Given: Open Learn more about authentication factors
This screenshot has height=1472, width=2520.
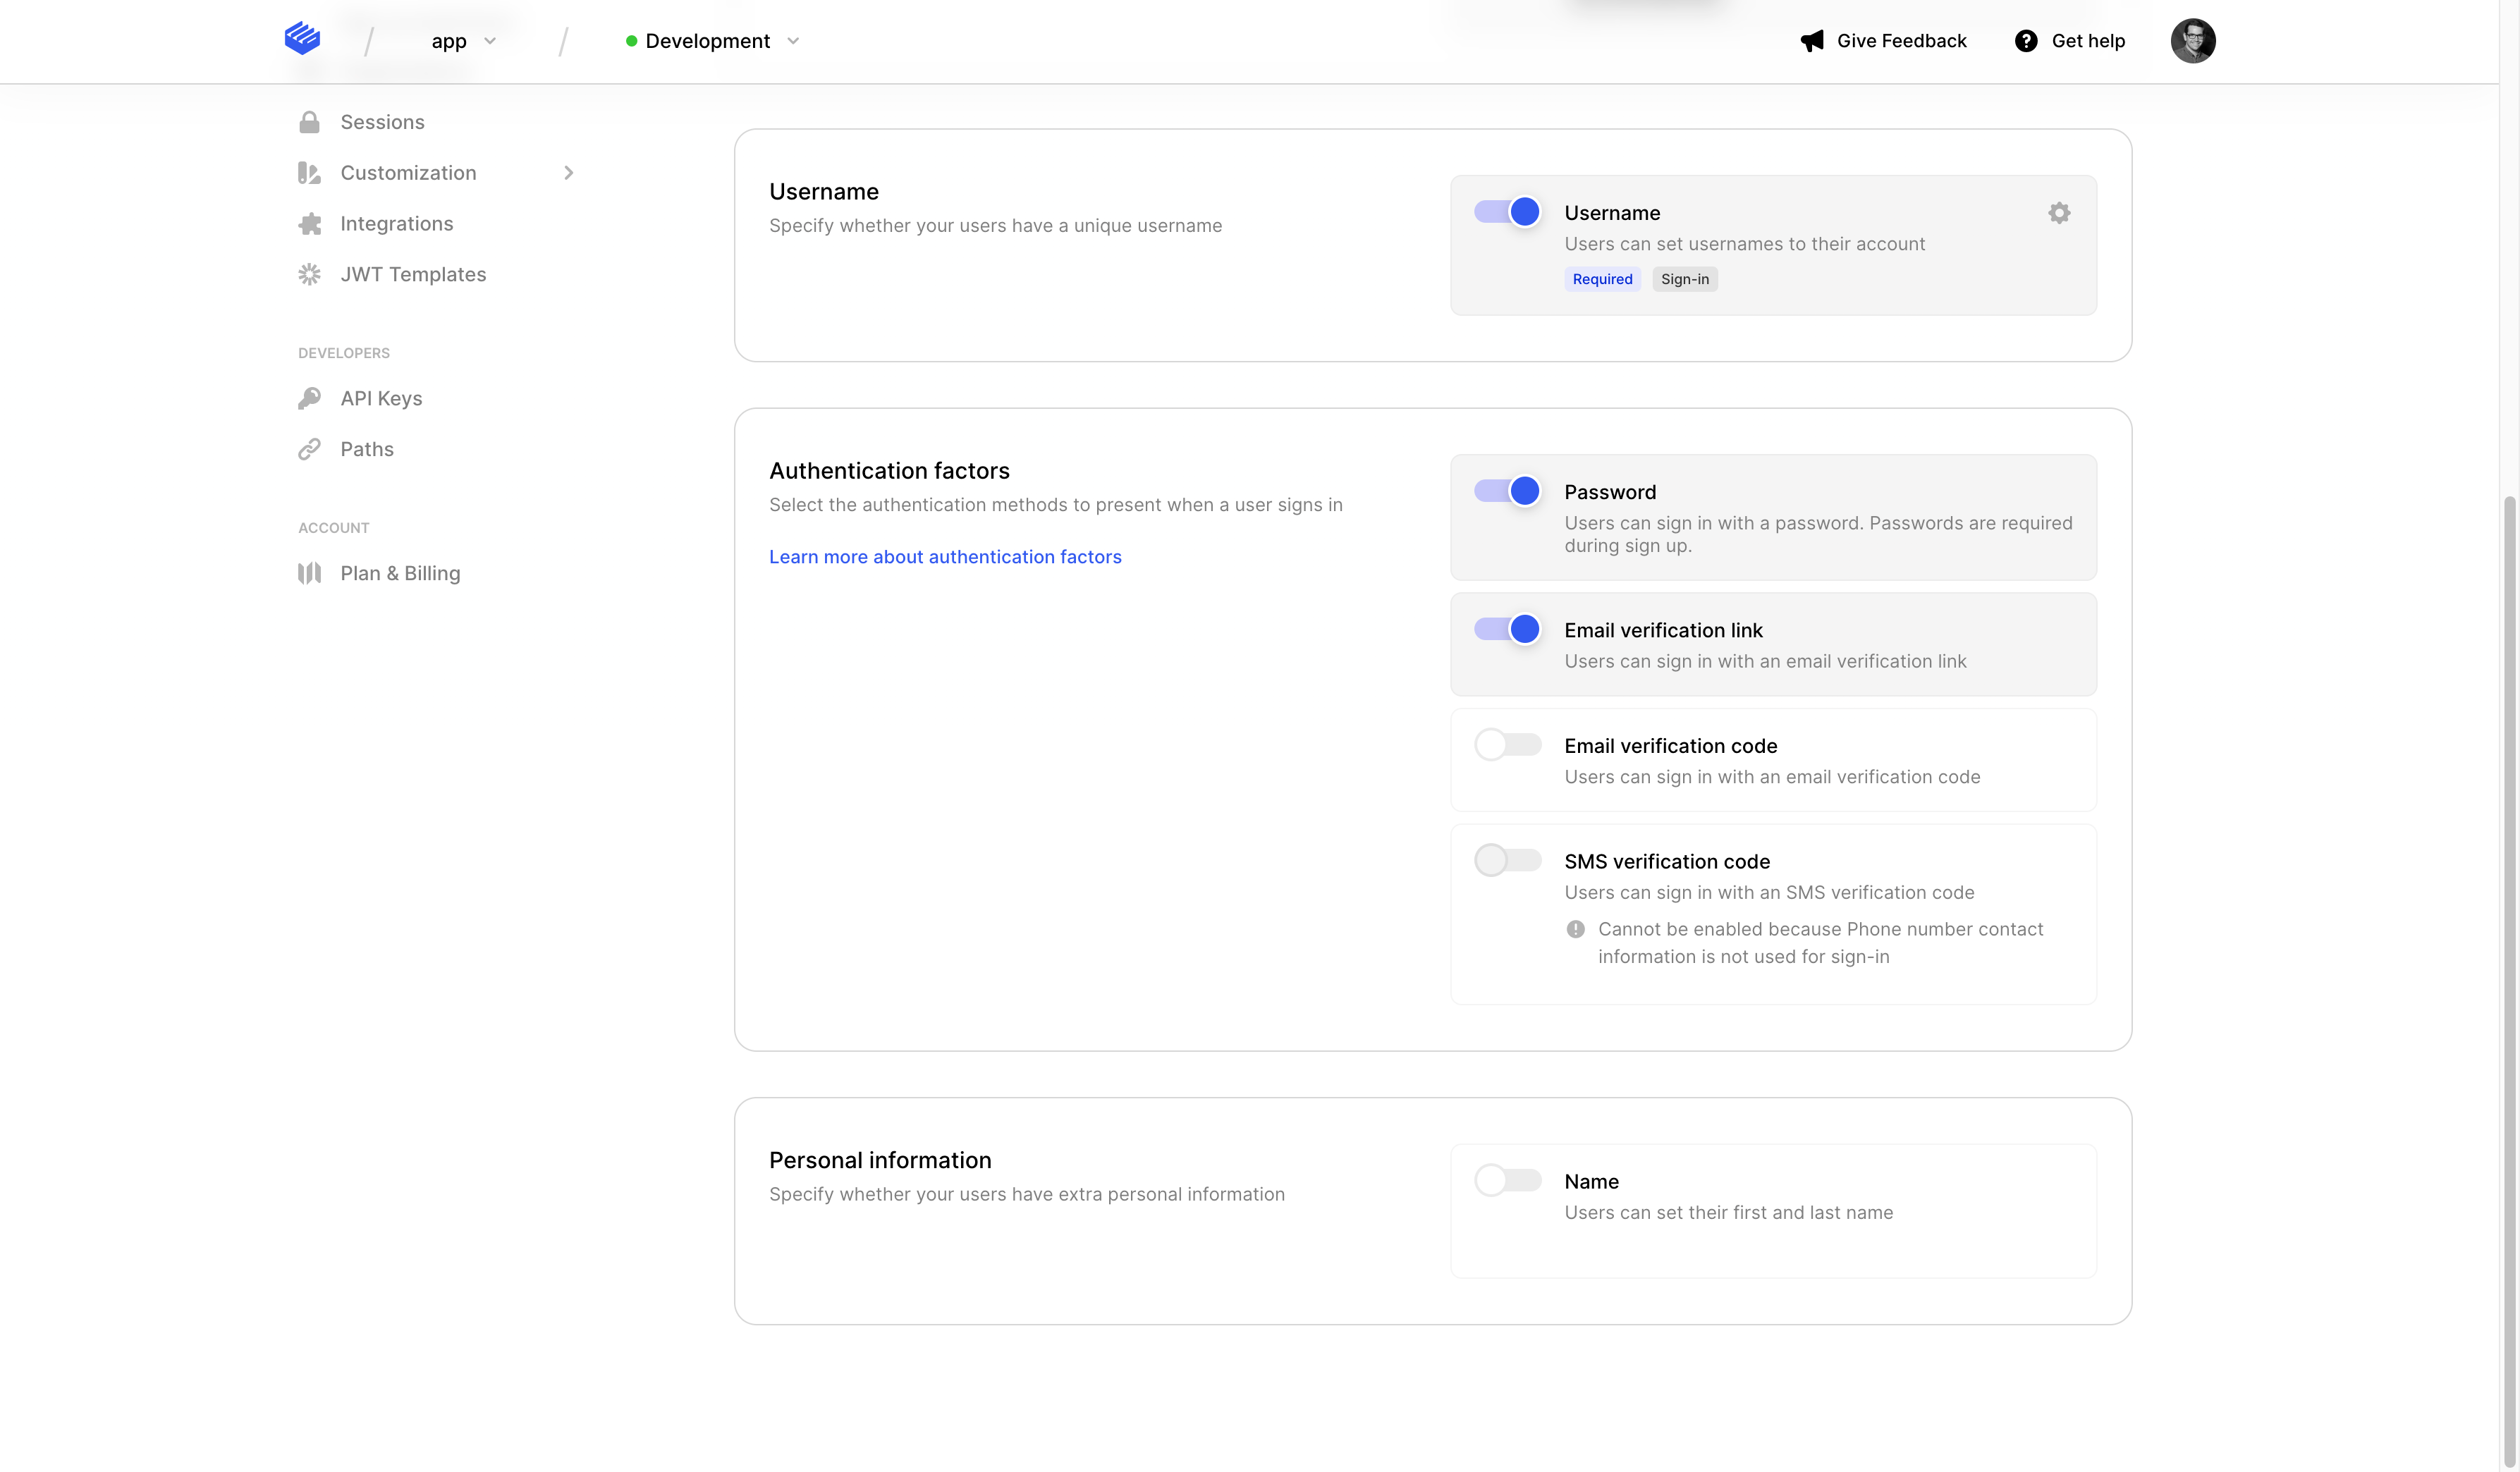Looking at the screenshot, I should click(x=945, y=557).
